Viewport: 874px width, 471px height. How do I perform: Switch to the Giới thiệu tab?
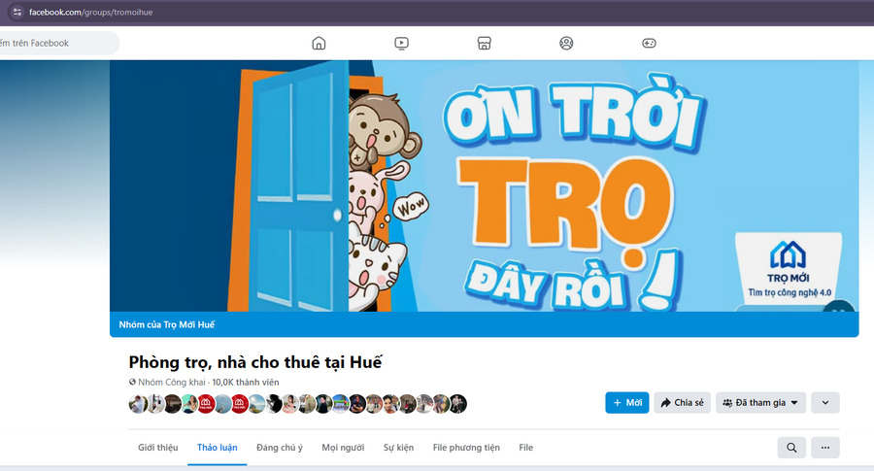tap(157, 448)
